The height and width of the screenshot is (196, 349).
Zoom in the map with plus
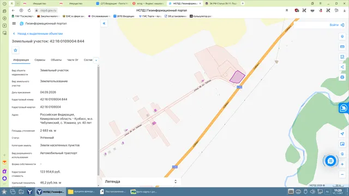point(342,164)
